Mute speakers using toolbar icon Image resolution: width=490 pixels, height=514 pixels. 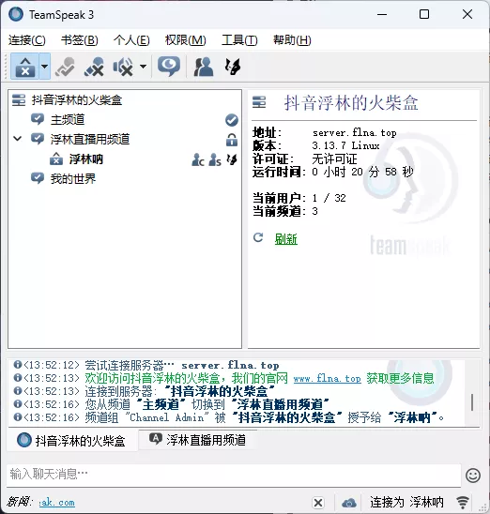[x=123, y=67]
